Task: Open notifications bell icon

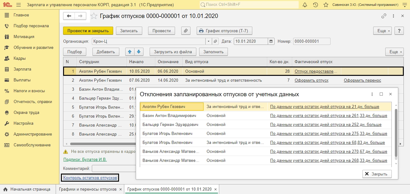Action: pyautogui.click(x=305, y=5)
